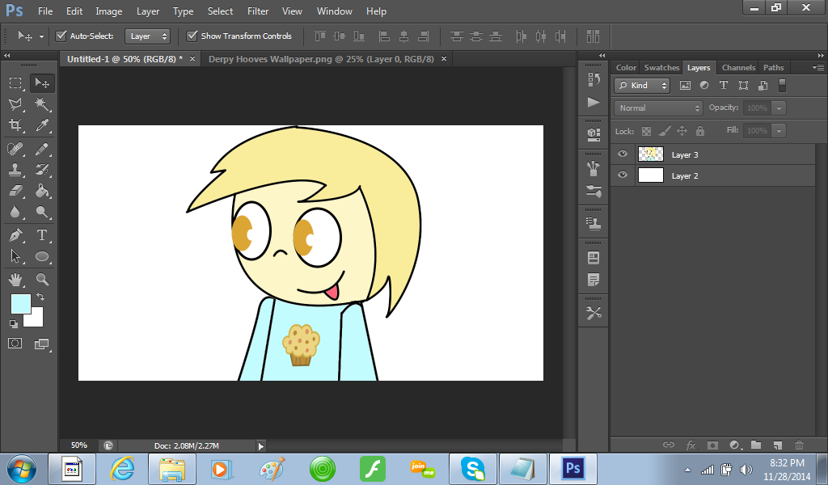Select the Path Selection tool
Viewport: 828px width, 485px height.
pos(15,256)
